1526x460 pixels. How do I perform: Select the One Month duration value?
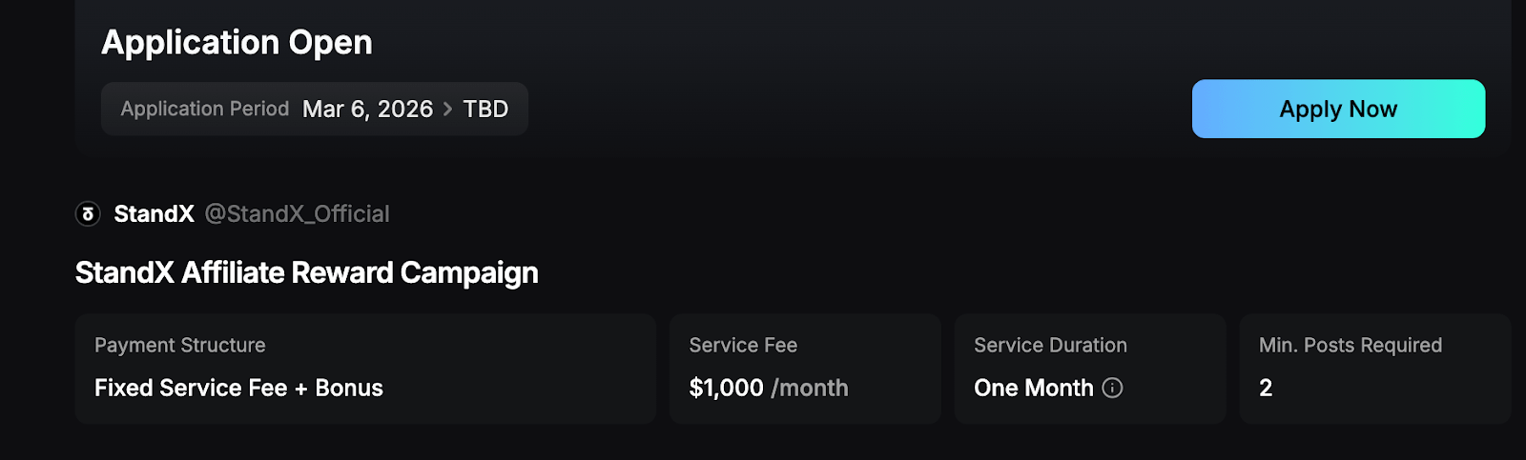[x=1033, y=388]
